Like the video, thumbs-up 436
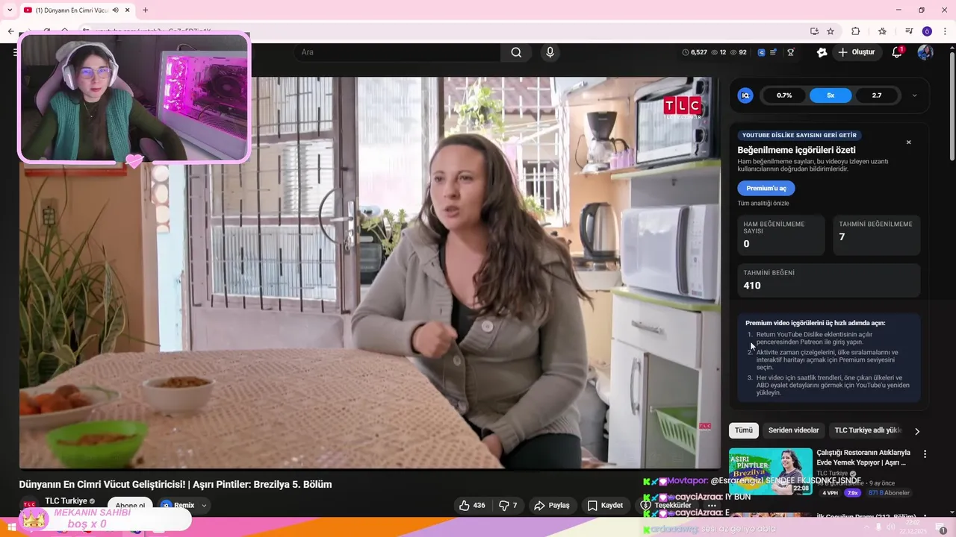 pyautogui.click(x=472, y=505)
